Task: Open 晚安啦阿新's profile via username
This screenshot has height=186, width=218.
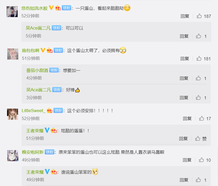Action: click(x=33, y=152)
